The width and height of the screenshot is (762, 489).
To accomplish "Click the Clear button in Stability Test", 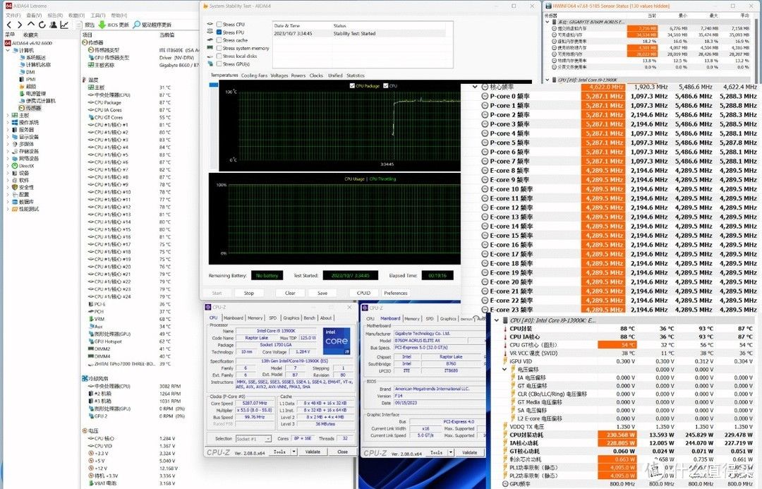I will pos(290,293).
